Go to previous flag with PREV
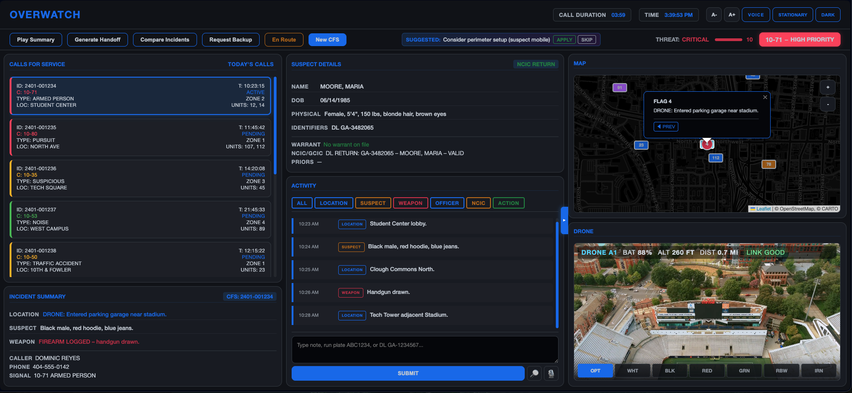 666,127
